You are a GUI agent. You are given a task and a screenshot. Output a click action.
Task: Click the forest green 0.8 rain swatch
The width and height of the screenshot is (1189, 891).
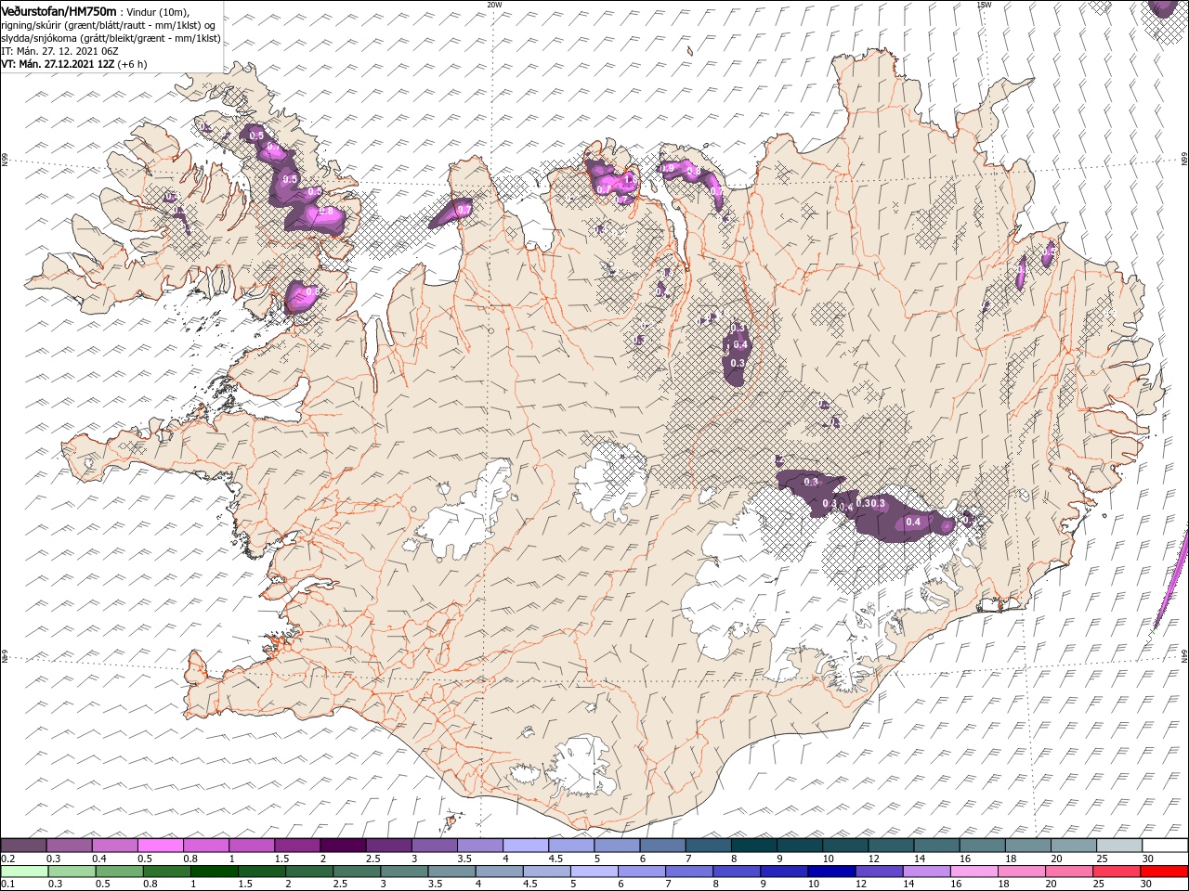(167, 872)
